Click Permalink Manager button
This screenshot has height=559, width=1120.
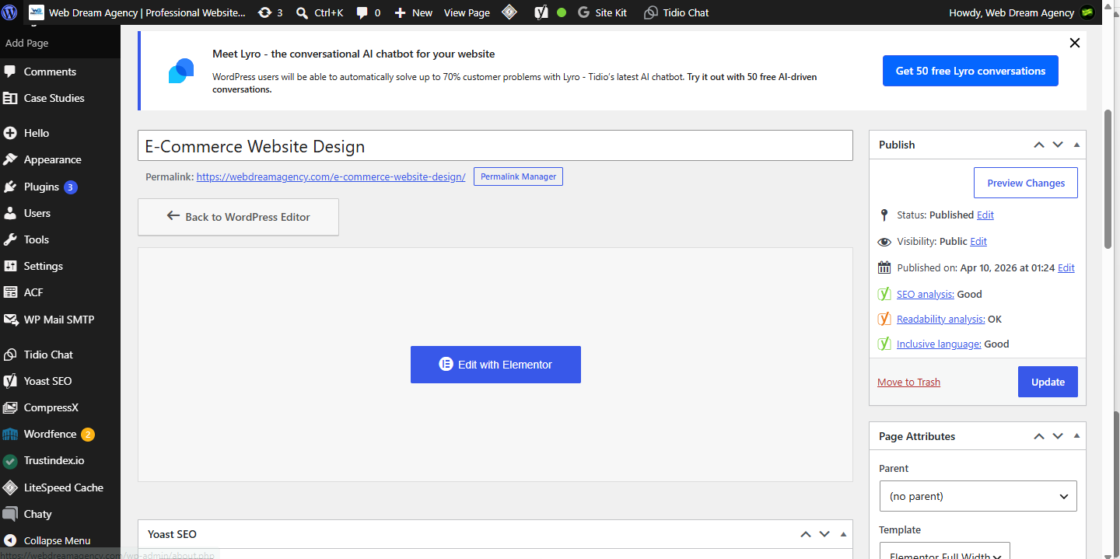(x=518, y=176)
